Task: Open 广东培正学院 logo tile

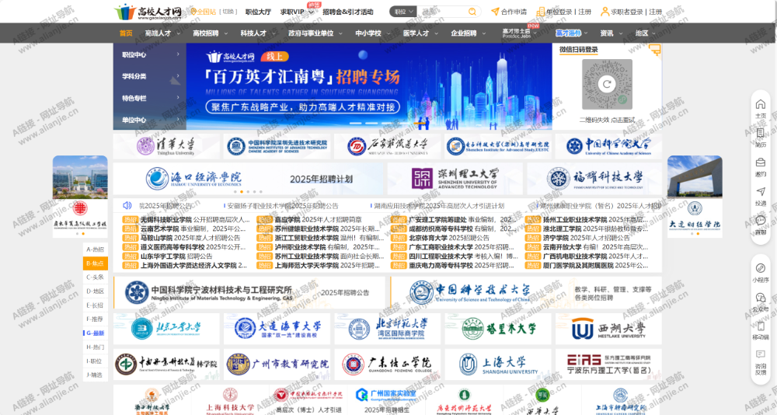Action: click(x=388, y=364)
